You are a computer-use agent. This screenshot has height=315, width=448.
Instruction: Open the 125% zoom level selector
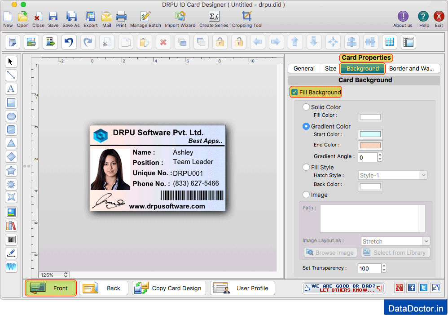tap(54, 275)
